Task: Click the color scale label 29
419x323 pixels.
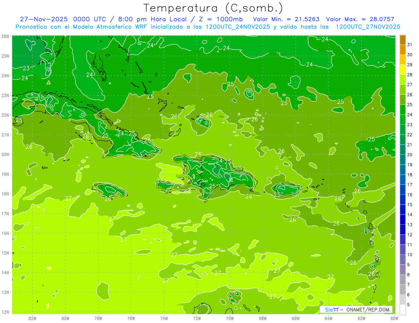Action: [410, 64]
